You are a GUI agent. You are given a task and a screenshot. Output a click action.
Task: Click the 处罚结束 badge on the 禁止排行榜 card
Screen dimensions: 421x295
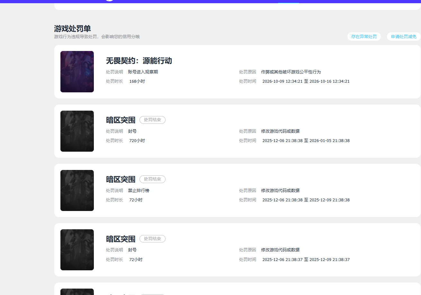pyautogui.click(x=152, y=179)
